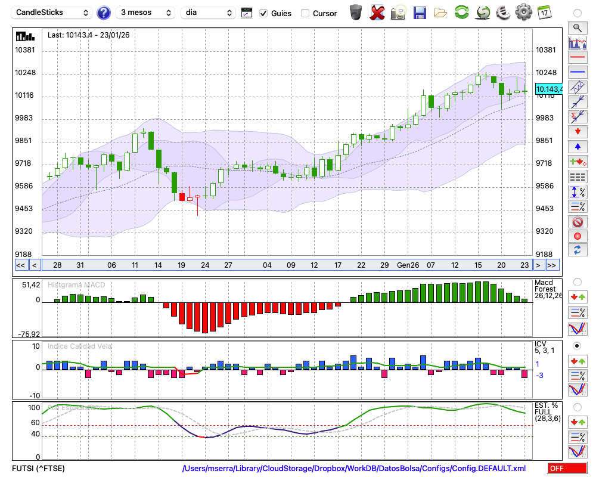Select the EST. % FULL panel radio button

577,407
